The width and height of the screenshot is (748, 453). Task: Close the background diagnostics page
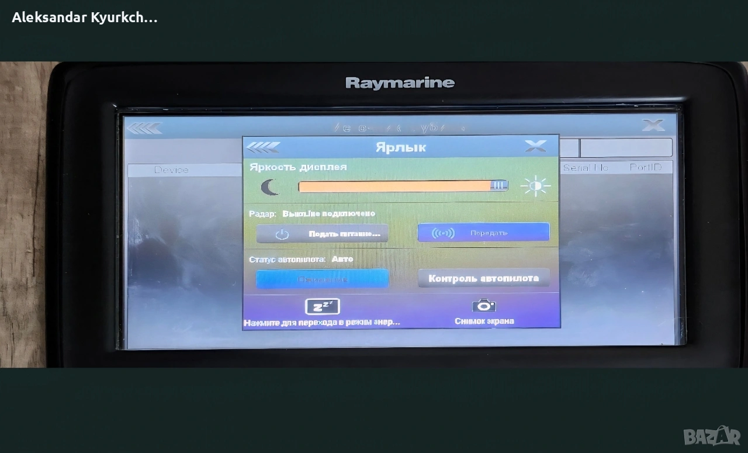(x=653, y=125)
